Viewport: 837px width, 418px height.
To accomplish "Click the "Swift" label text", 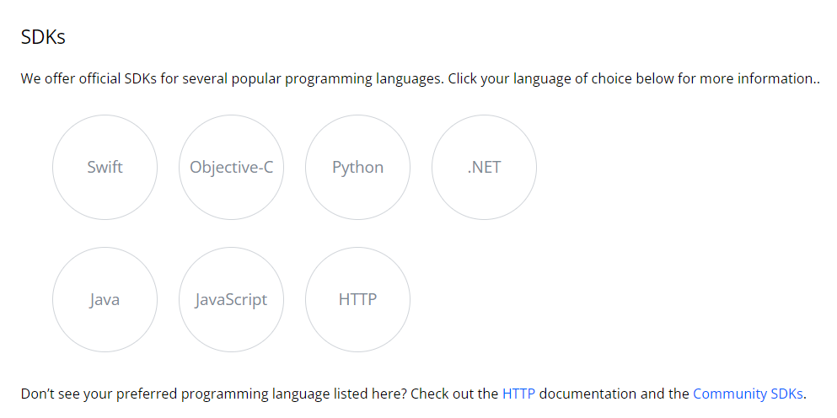I will pos(105,167).
